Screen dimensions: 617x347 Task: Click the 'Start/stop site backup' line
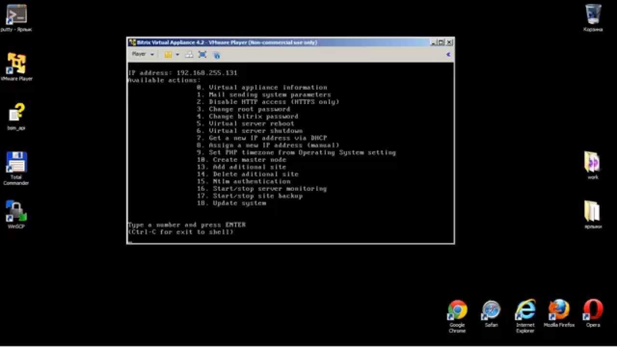coord(250,196)
